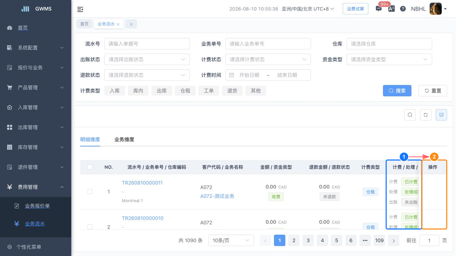
Task: Toggle the 退货 billing type filter
Action: click(x=232, y=91)
